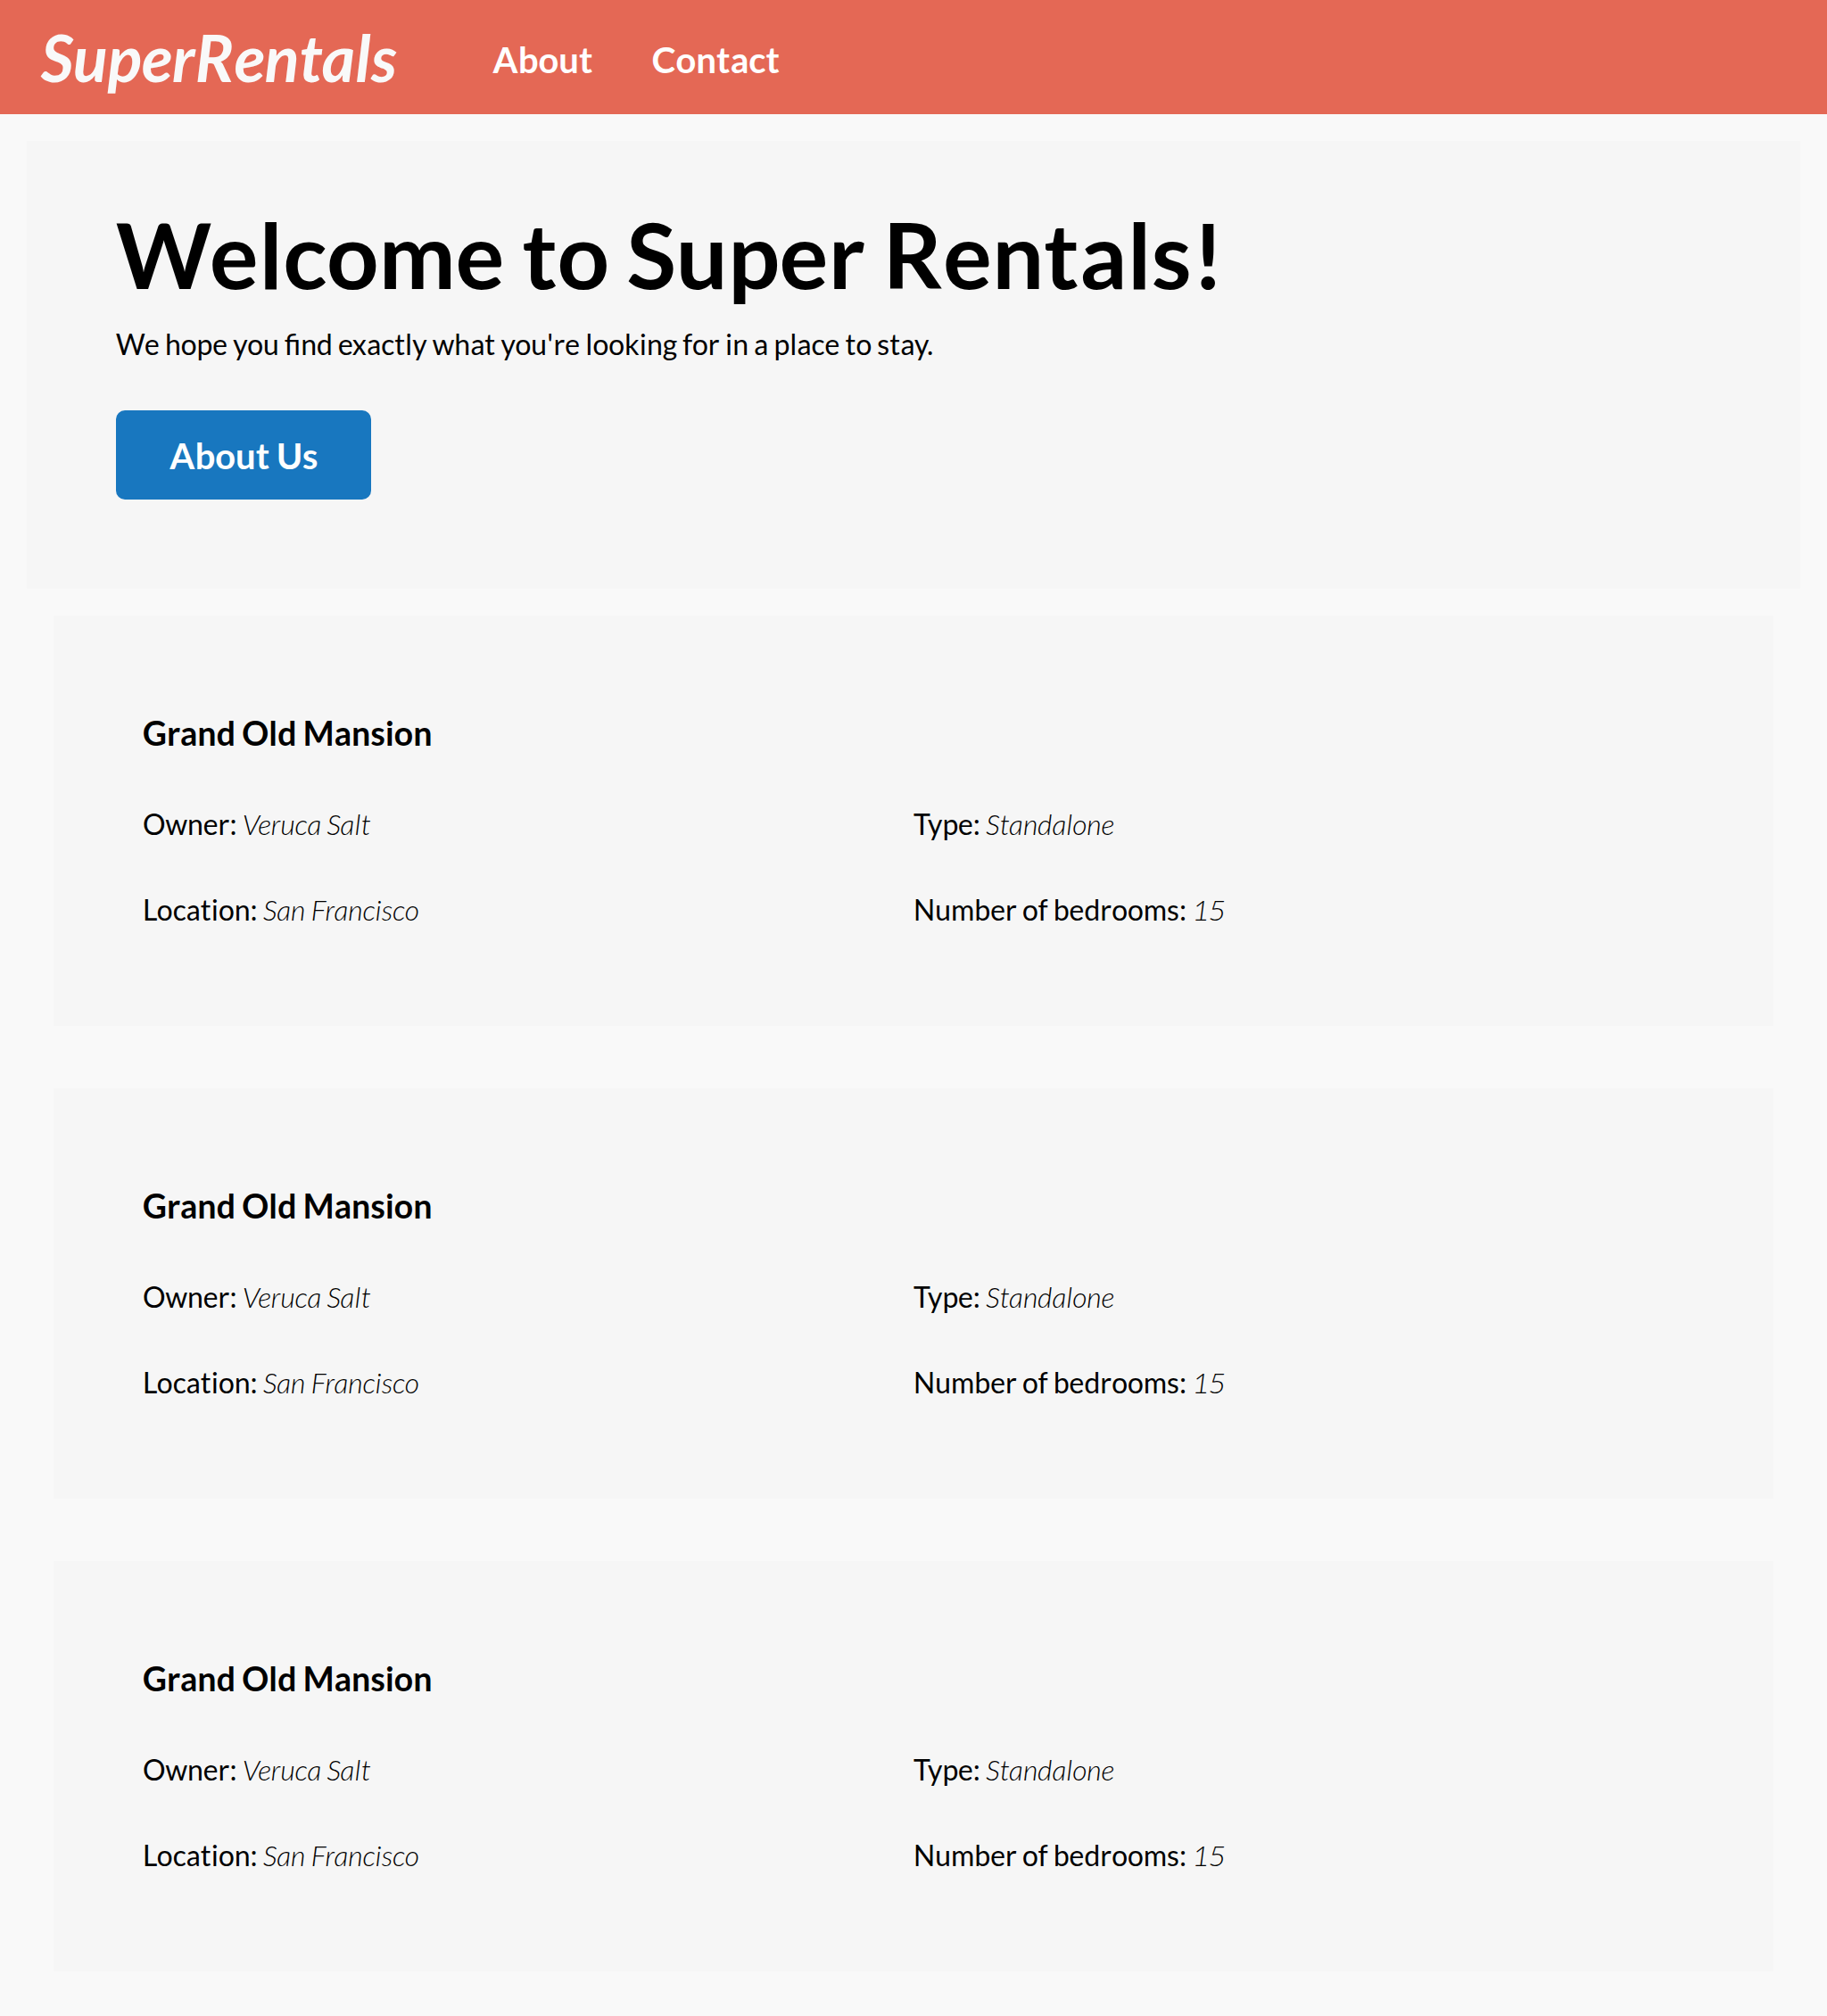Image resolution: width=1827 pixels, height=2016 pixels.
Task: Click the Welcome to Super Rentals heading
Action: coord(667,258)
